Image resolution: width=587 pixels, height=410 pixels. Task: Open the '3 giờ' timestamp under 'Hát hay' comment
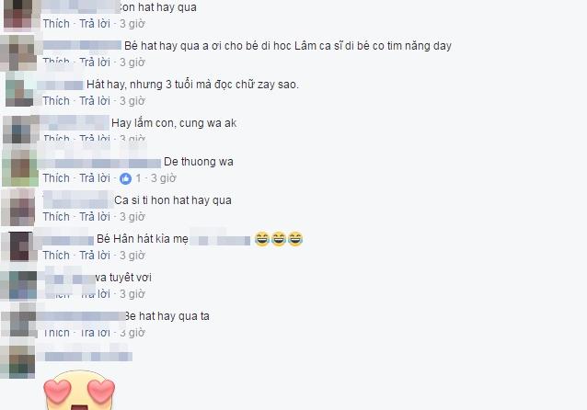(x=132, y=101)
